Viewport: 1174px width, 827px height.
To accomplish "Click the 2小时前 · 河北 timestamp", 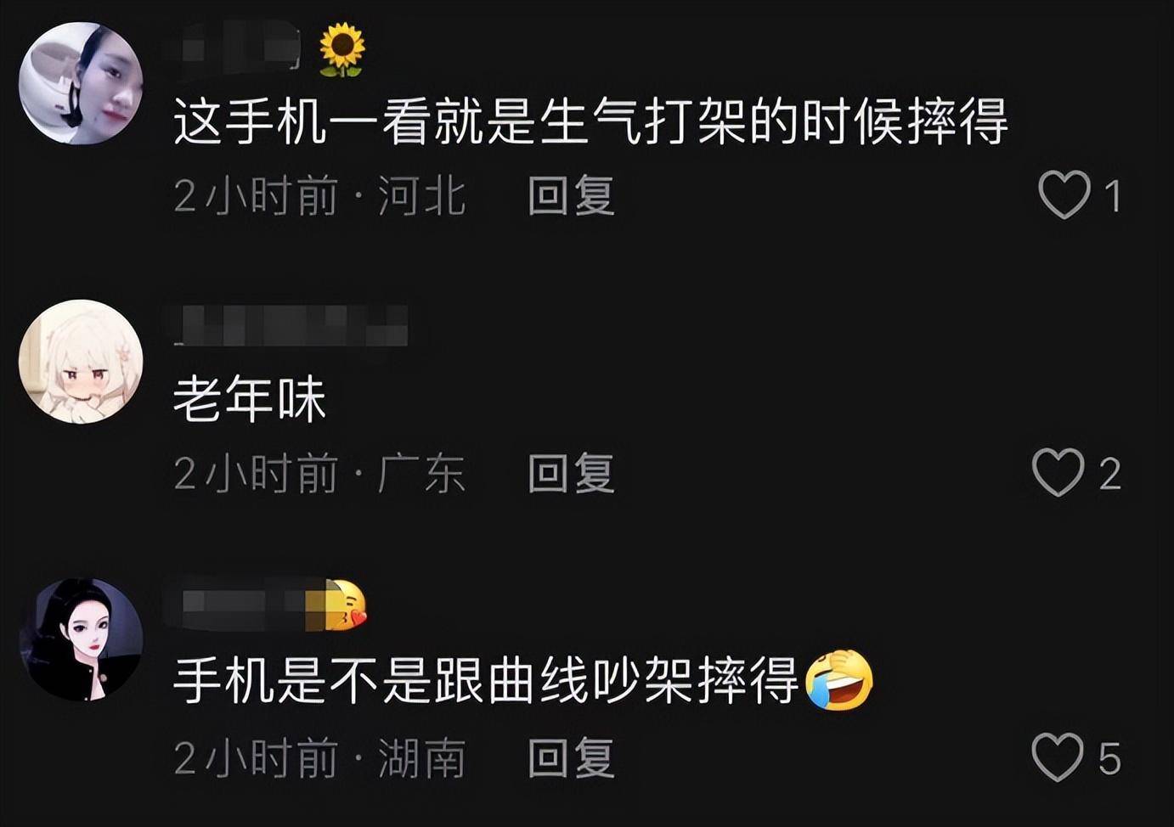I will click(319, 196).
